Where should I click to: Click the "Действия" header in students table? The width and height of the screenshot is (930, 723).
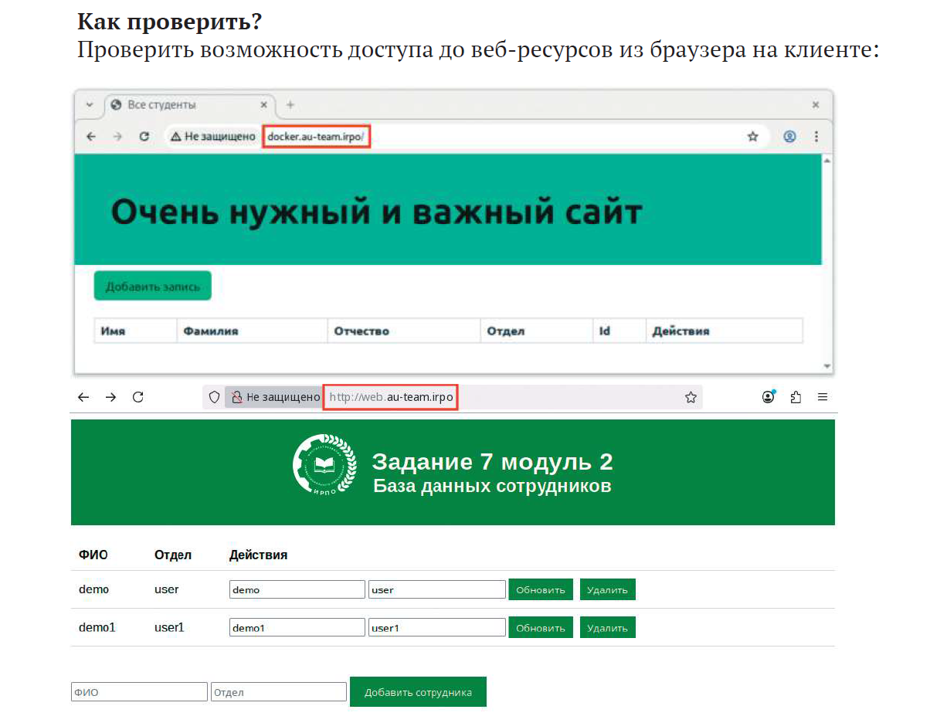(681, 331)
